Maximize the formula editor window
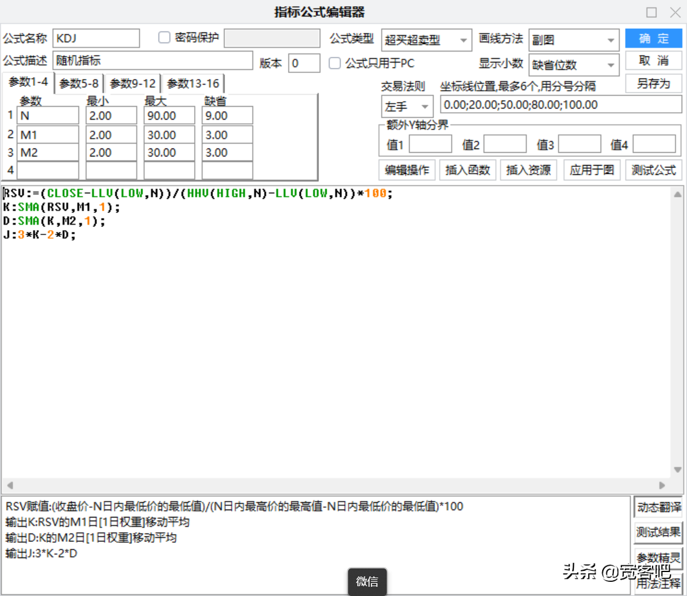687x596 pixels. (x=651, y=12)
